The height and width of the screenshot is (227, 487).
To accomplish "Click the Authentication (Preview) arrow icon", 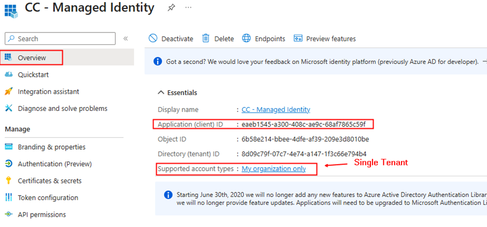I will pos(9,164).
